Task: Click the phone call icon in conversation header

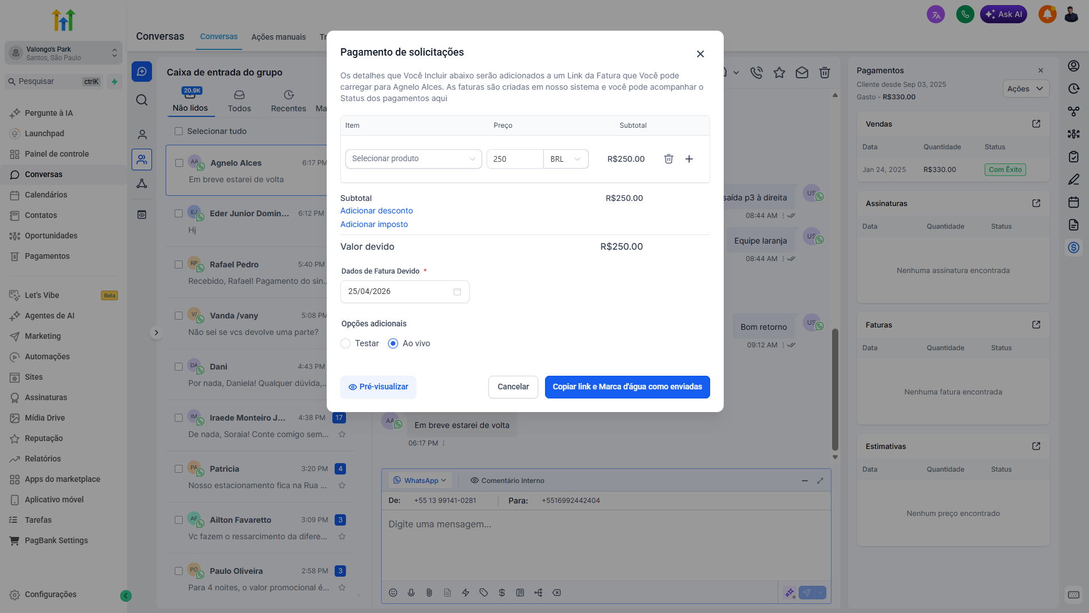Action: point(756,73)
